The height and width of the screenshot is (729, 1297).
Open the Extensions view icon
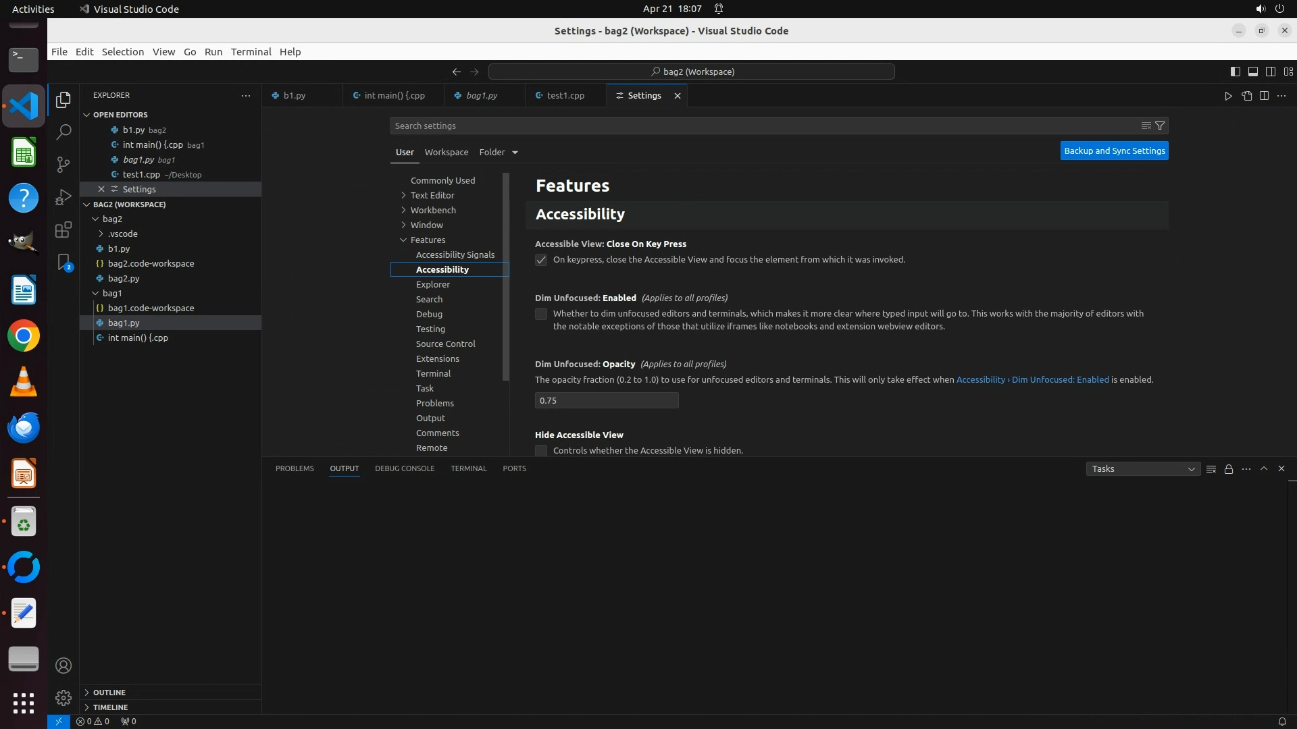pos(63,230)
